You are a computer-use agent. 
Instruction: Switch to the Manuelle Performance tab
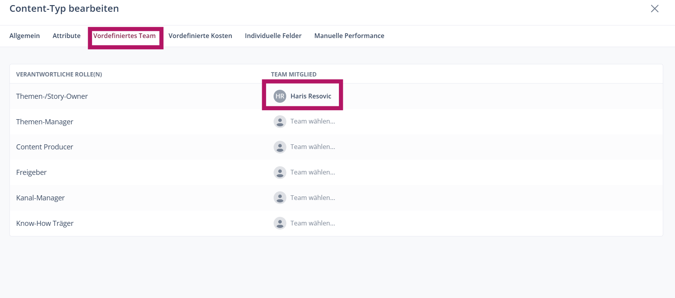[x=349, y=36]
